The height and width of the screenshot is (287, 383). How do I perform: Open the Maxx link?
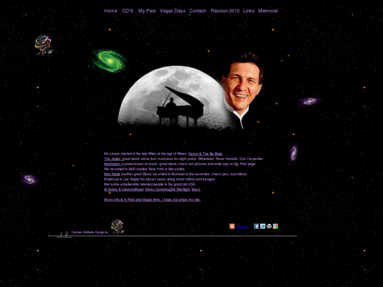(196, 189)
